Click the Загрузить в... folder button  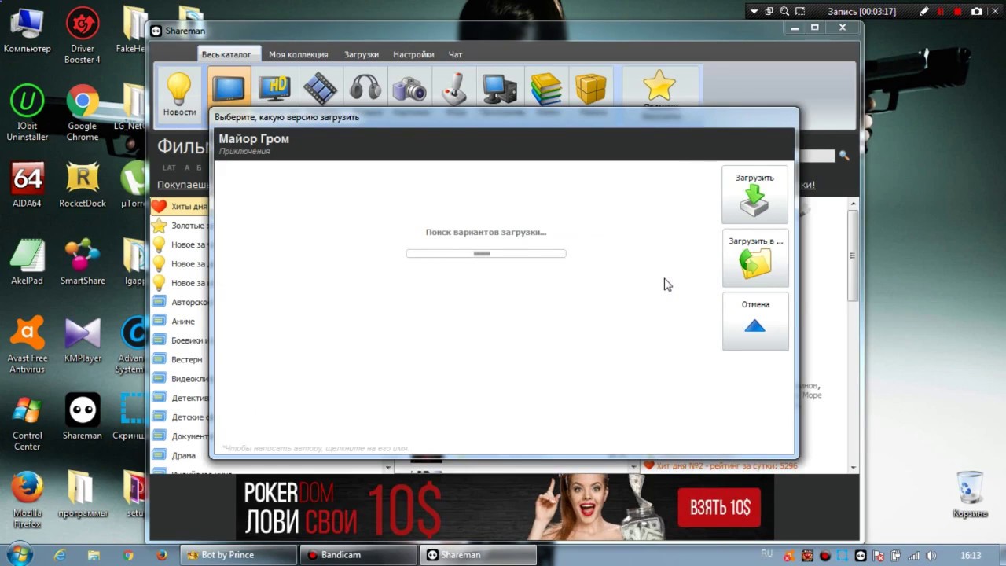tap(754, 258)
